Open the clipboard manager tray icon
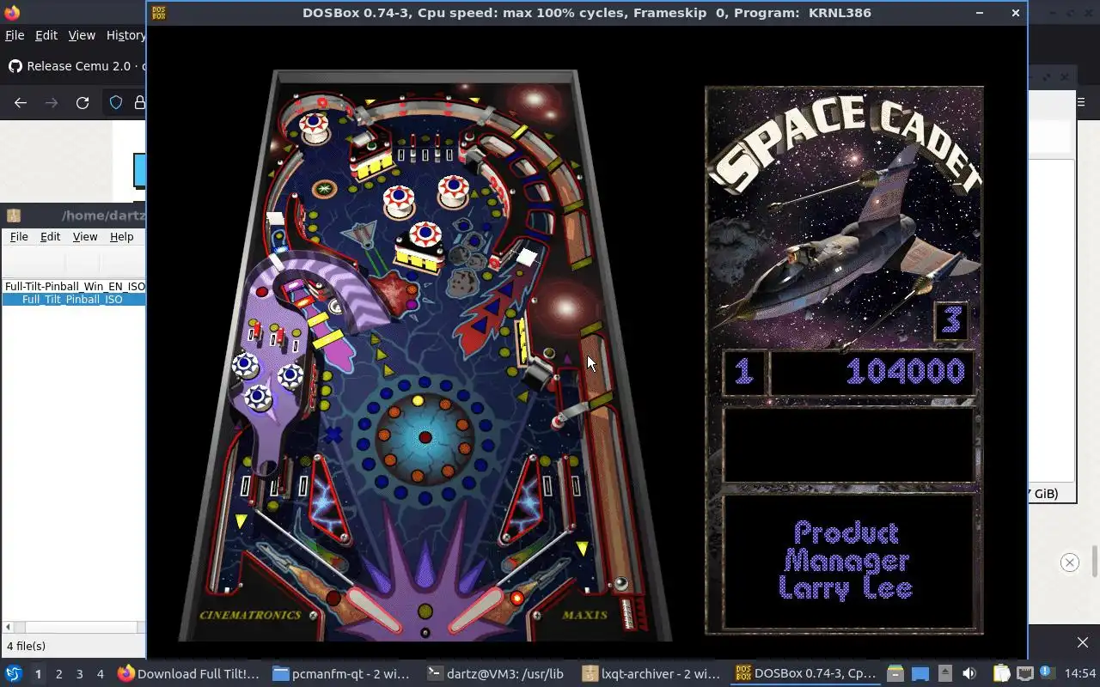The image size is (1100, 687). (1001, 674)
